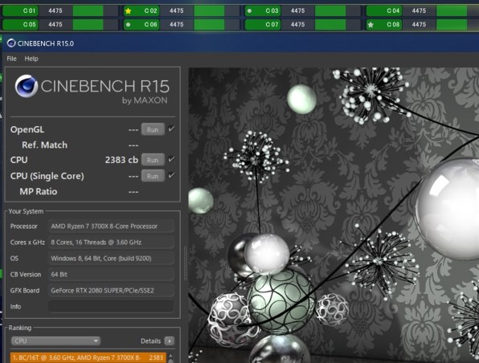
Task: Select ranking entry 8C/16T Ryzen 7 3700X
Action: pos(88,357)
